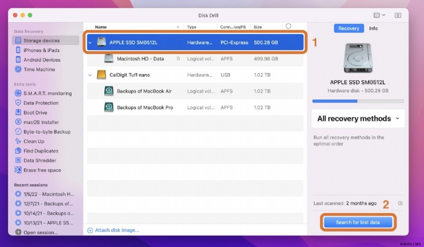Click the shield protection column header icon

288,26
